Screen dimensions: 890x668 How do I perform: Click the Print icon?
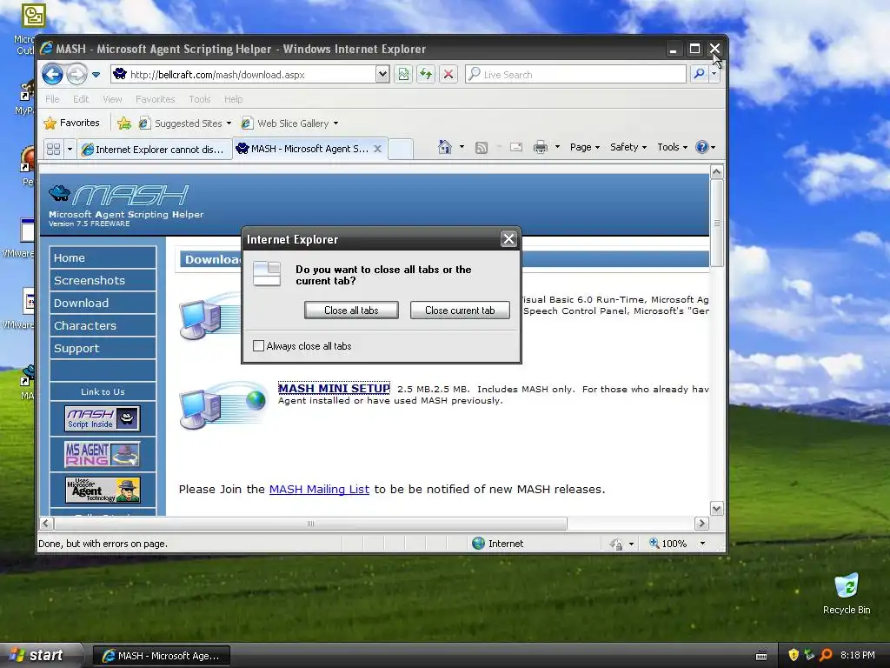click(x=541, y=147)
